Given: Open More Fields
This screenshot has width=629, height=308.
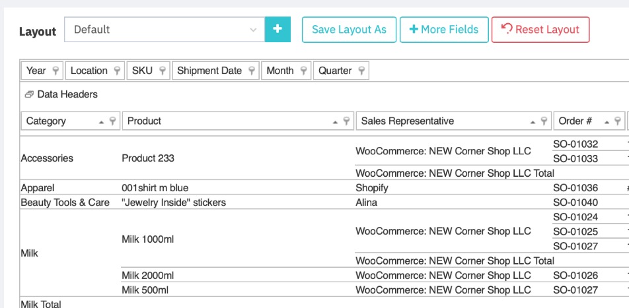Looking at the screenshot, I should [444, 30].
